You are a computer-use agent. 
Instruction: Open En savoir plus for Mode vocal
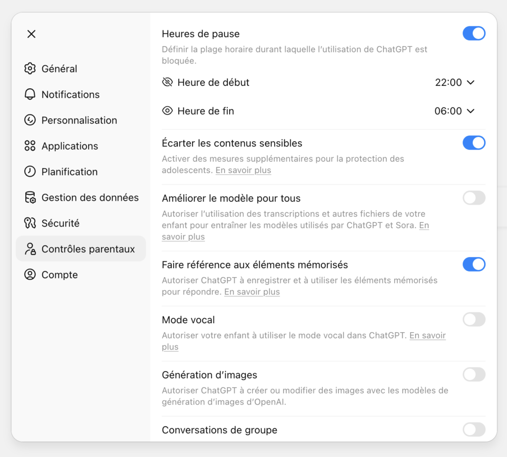[x=427, y=335]
